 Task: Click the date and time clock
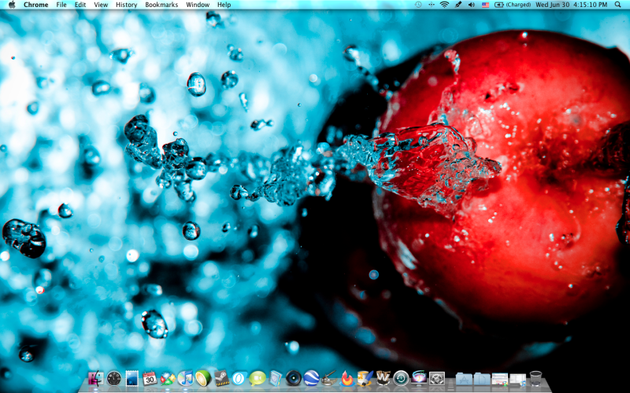[x=572, y=5]
